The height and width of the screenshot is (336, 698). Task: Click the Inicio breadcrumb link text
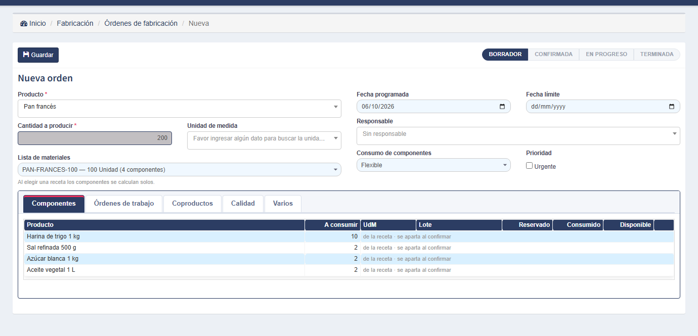(37, 23)
